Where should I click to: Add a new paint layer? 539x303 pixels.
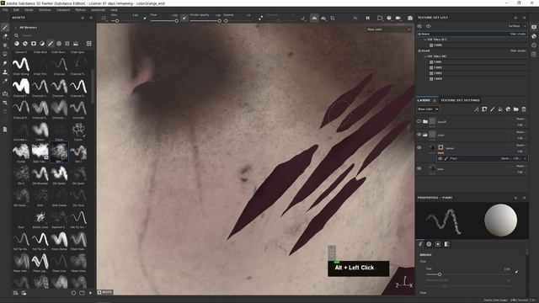click(492, 109)
